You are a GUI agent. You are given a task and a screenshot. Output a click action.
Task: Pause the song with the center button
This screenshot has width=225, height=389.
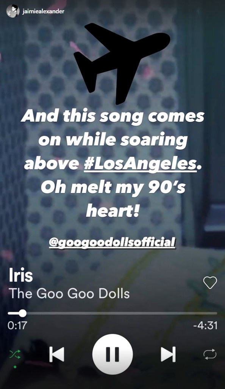(x=112, y=354)
